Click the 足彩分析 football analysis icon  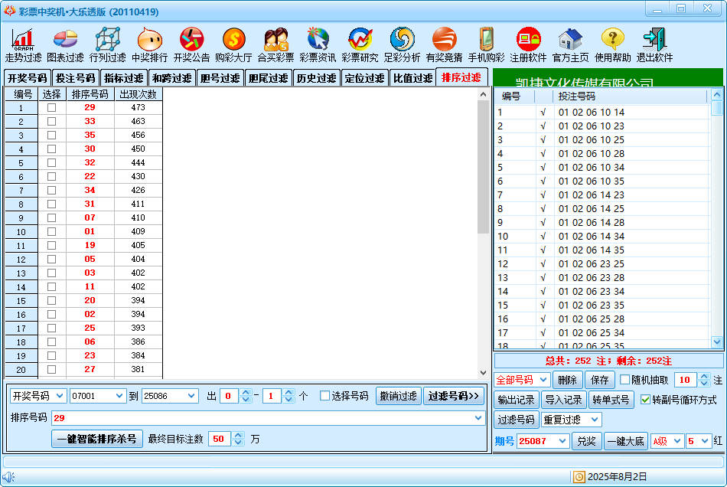point(402,39)
